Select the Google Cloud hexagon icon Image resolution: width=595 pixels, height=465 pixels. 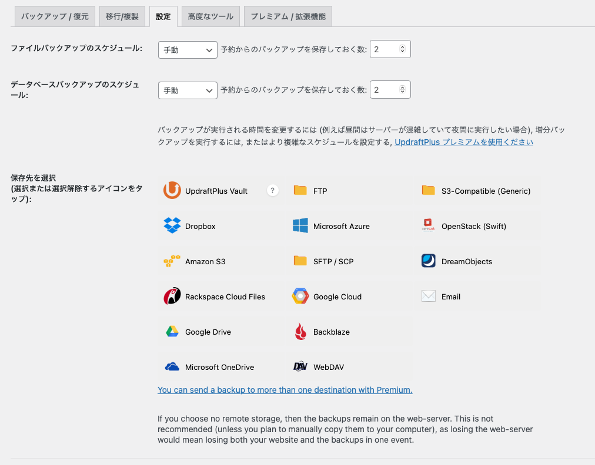pos(300,296)
